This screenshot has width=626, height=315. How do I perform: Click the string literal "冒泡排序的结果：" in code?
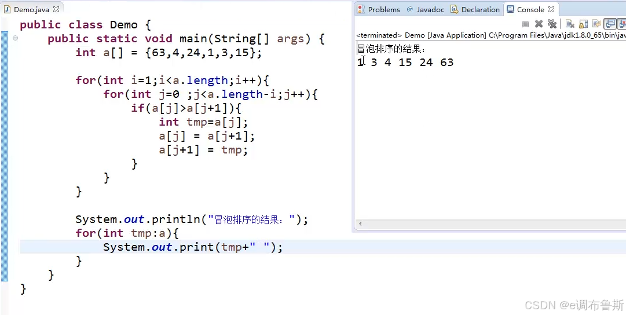click(x=251, y=219)
